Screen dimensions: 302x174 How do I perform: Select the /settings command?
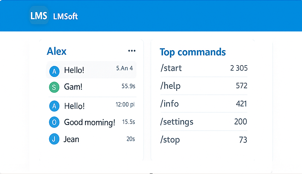point(177,122)
